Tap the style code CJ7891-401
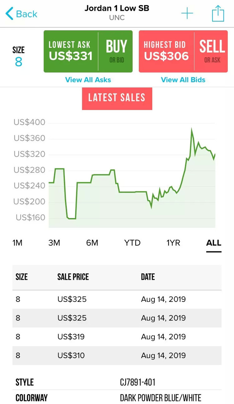 click(138, 382)
